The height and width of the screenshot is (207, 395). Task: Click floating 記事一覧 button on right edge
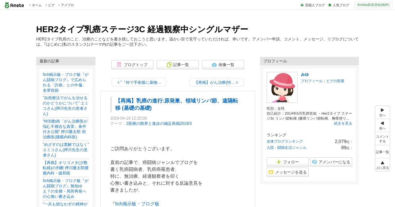(382, 152)
